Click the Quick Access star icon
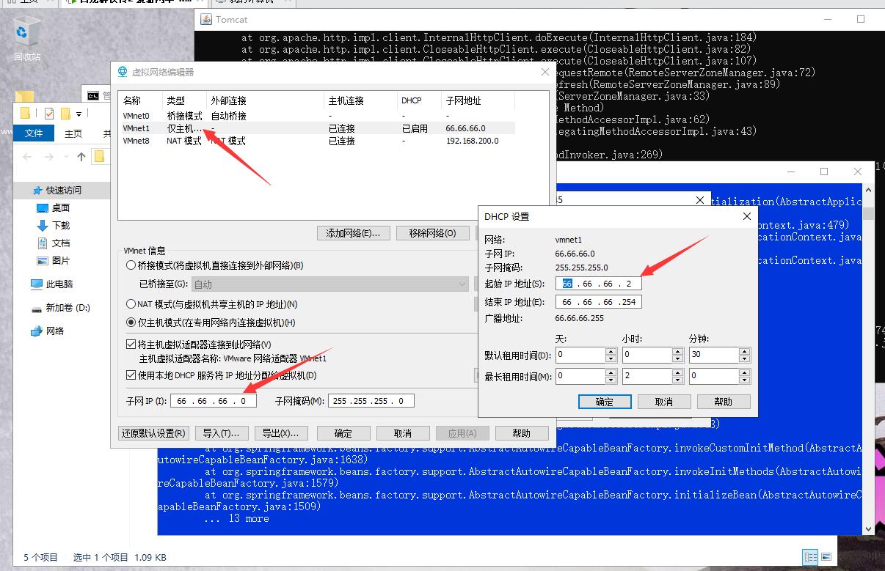 [37, 191]
